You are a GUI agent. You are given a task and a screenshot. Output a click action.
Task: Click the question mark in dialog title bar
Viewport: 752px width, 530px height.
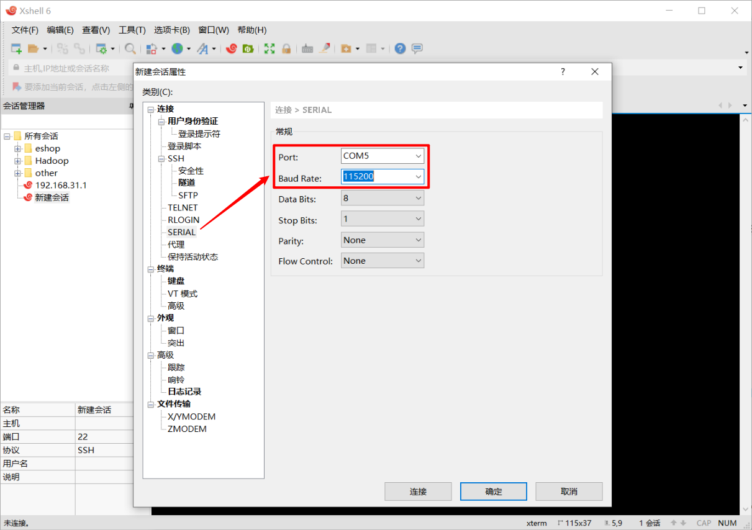pyautogui.click(x=563, y=72)
